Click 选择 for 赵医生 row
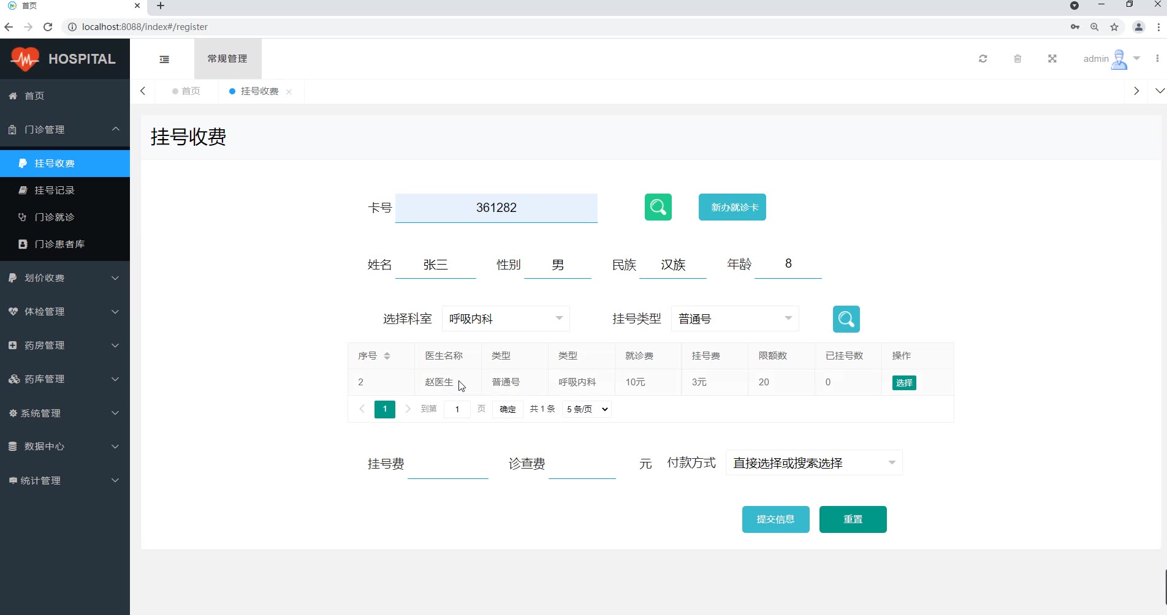This screenshot has height=615, width=1167. pos(903,383)
